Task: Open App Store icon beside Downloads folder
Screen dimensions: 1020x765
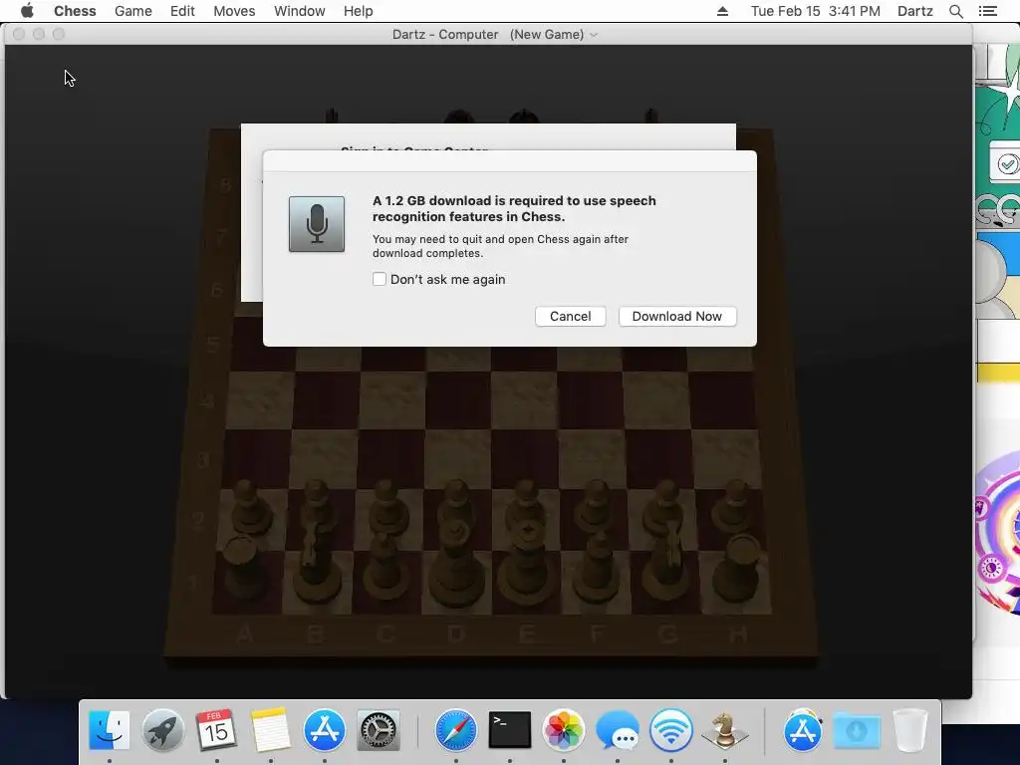Action: click(803, 730)
